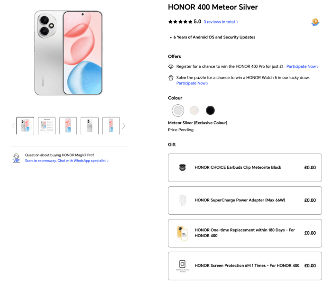Click the diamond offer icon
This screenshot has width=332, height=283.
pos(171,67)
